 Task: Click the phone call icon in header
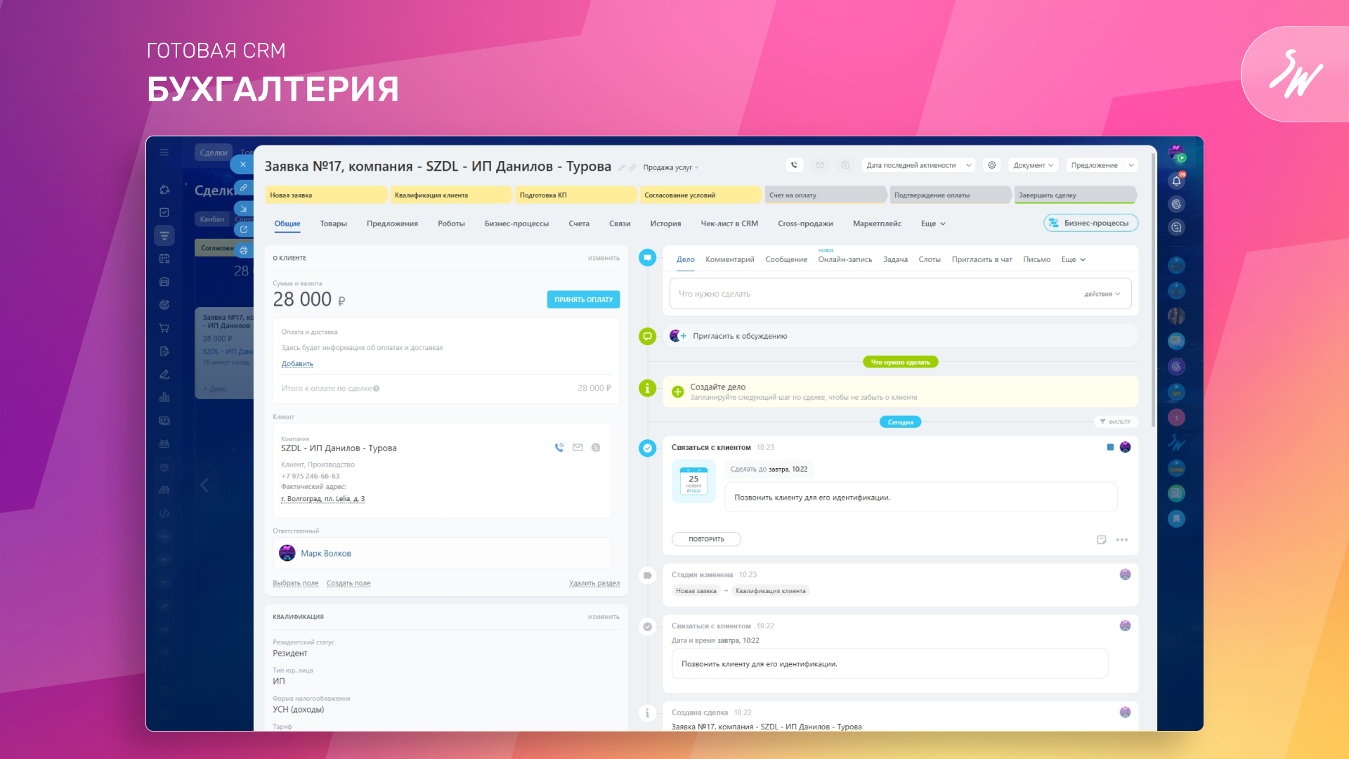(x=794, y=165)
